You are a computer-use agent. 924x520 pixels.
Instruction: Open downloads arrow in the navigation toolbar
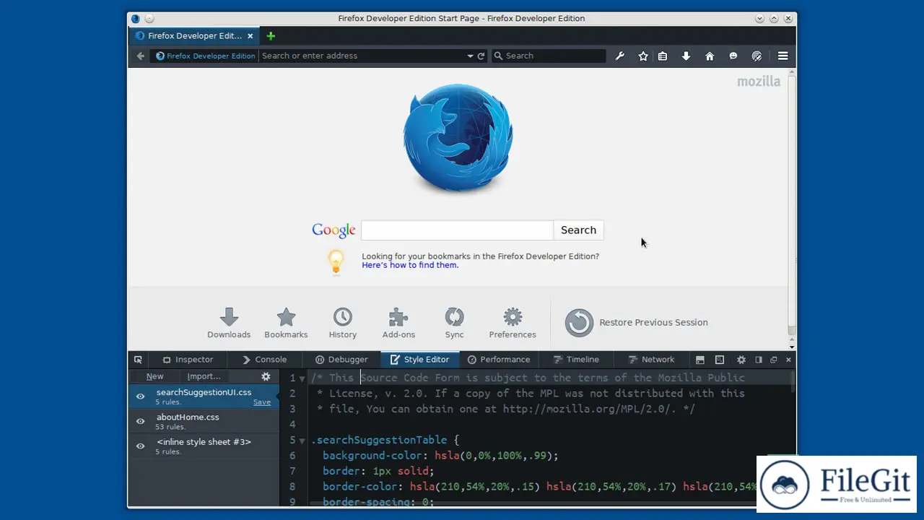coord(686,56)
